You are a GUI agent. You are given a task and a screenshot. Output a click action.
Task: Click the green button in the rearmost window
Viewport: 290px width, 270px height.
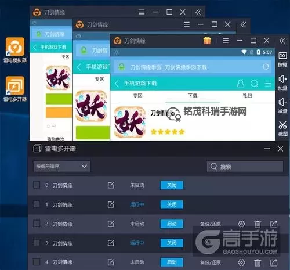coord(59,99)
